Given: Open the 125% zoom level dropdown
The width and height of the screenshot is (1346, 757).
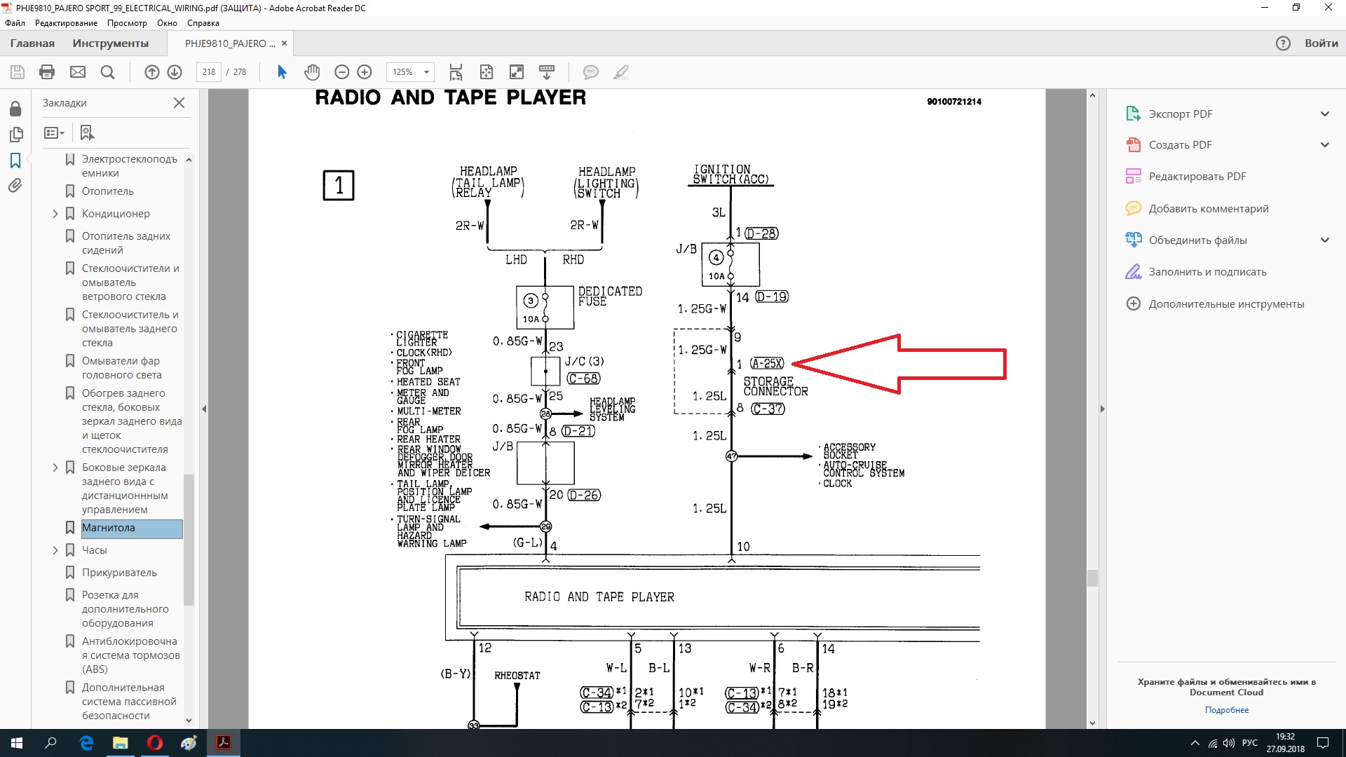Looking at the screenshot, I should click(426, 72).
